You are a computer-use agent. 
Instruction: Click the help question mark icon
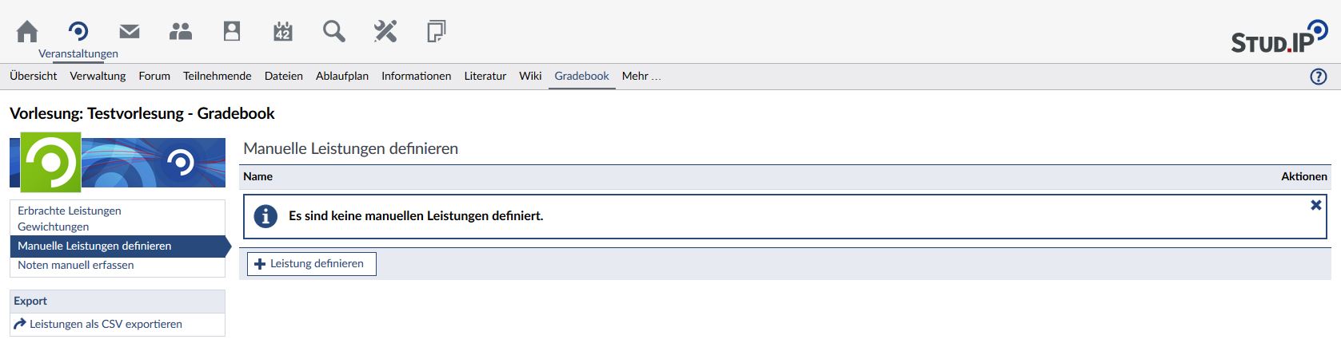point(1319,77)
